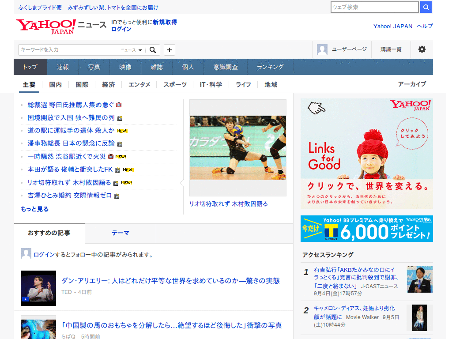
Task: Select the エンタメ category
Action: [x=139, y=85]
